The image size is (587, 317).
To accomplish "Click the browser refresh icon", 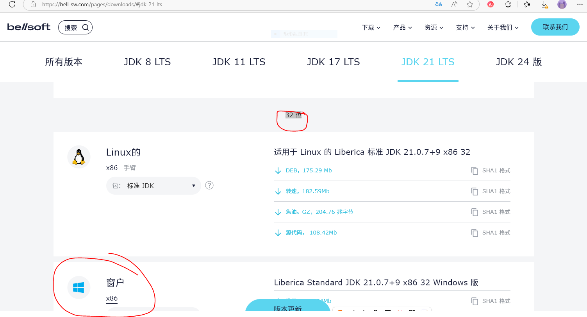I will pyautogui.click(x=12, y=4).
